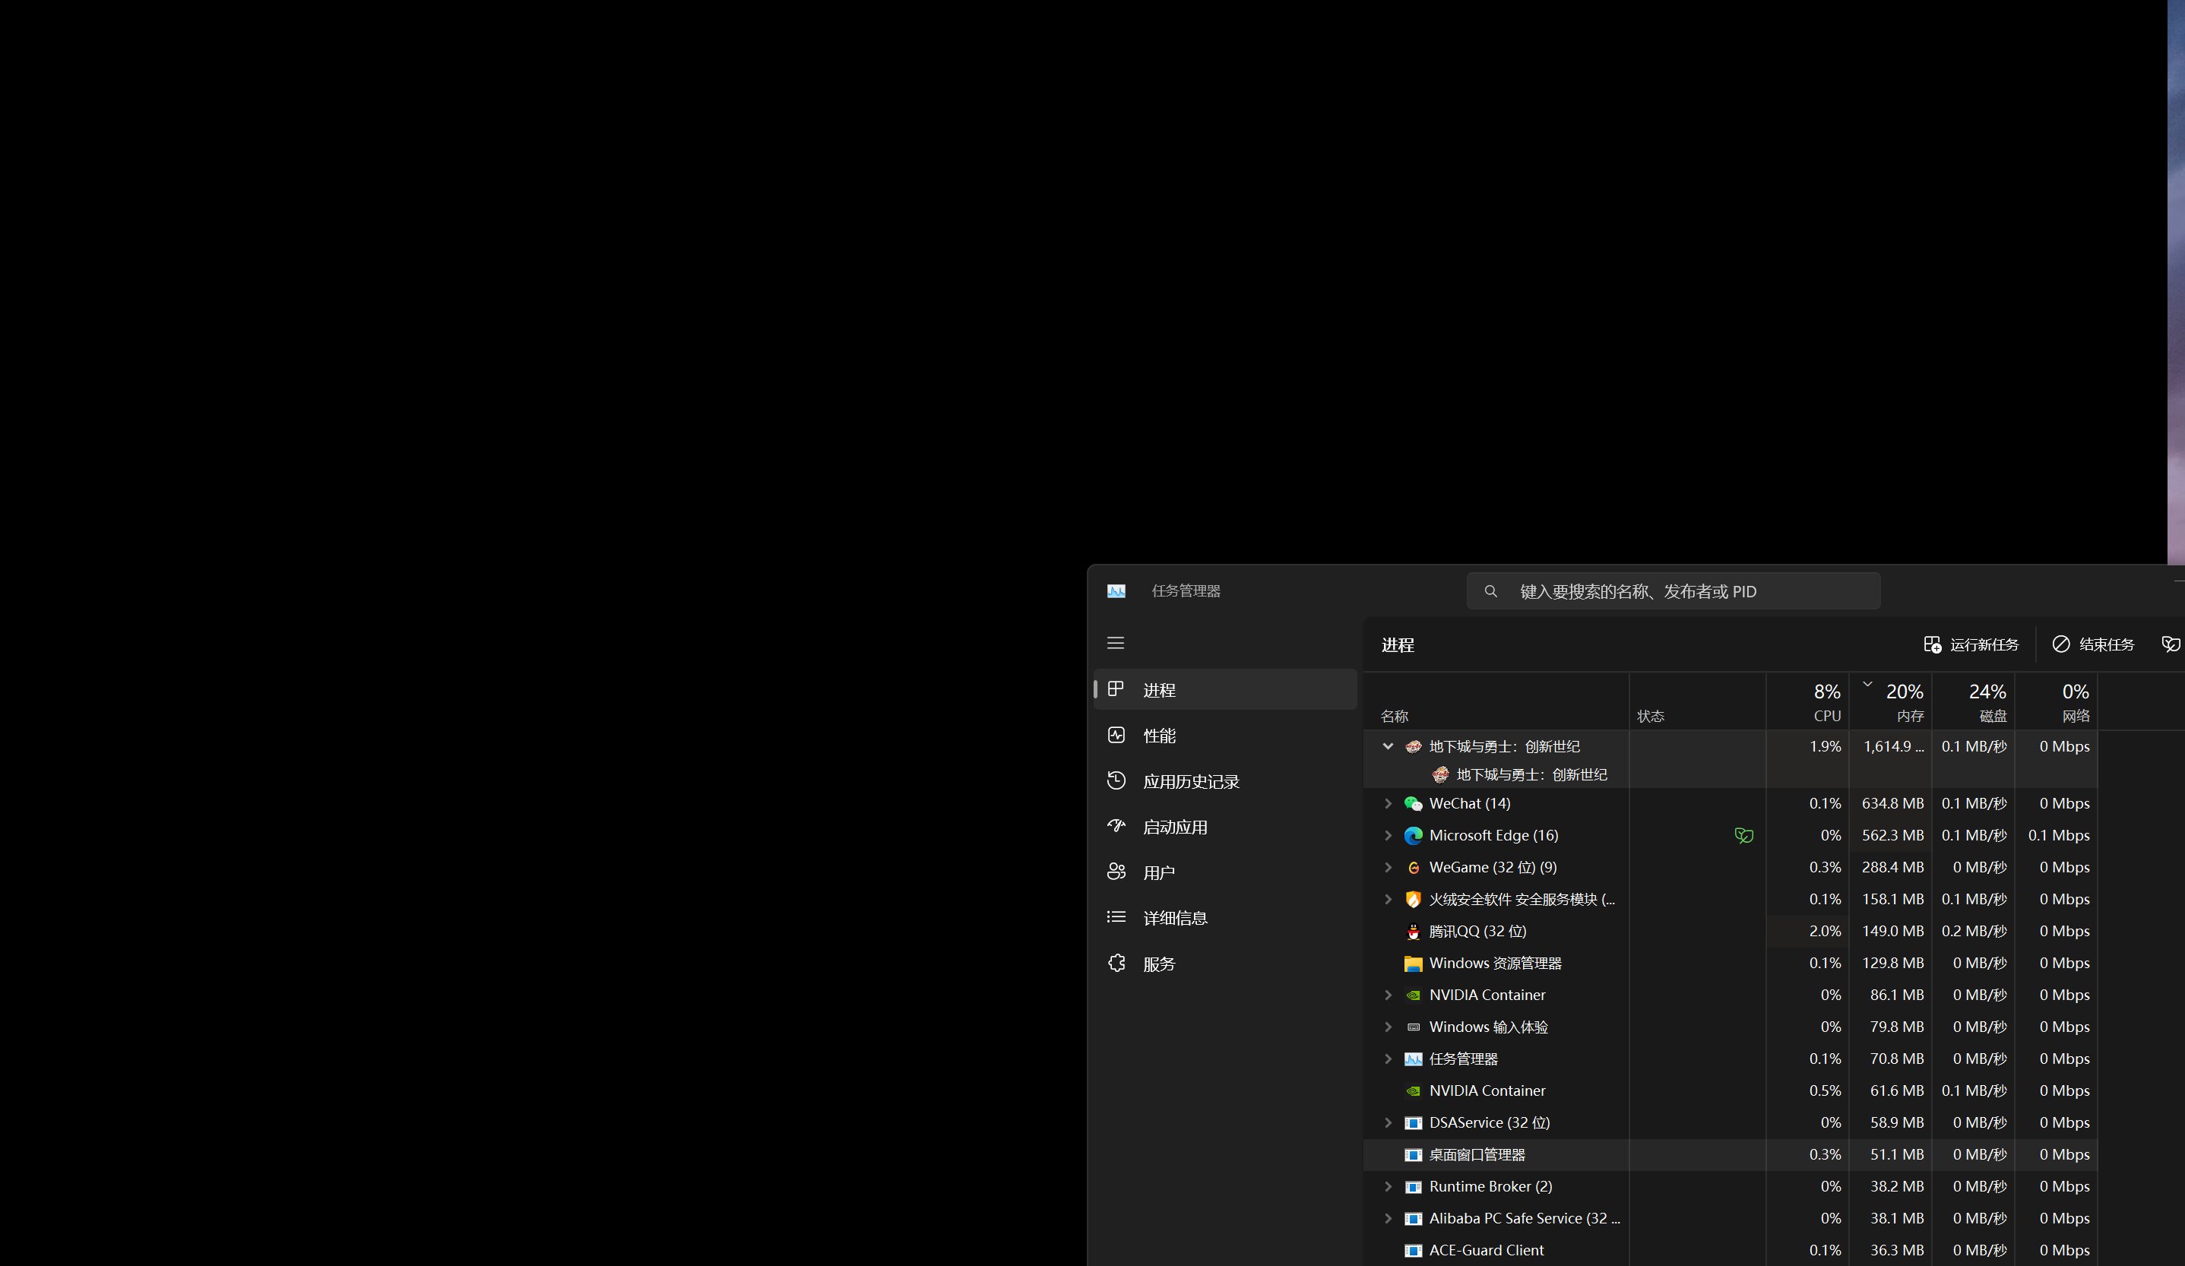The image size is (2185, 1266).
Task: Sort by the 内存 column header
Action: (1890, 701)
